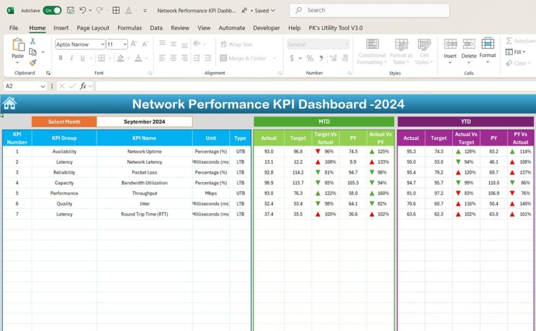Open the Aptos Narrow font dropdown
Screen dimensions: 536x331
(x=103, y=44)
